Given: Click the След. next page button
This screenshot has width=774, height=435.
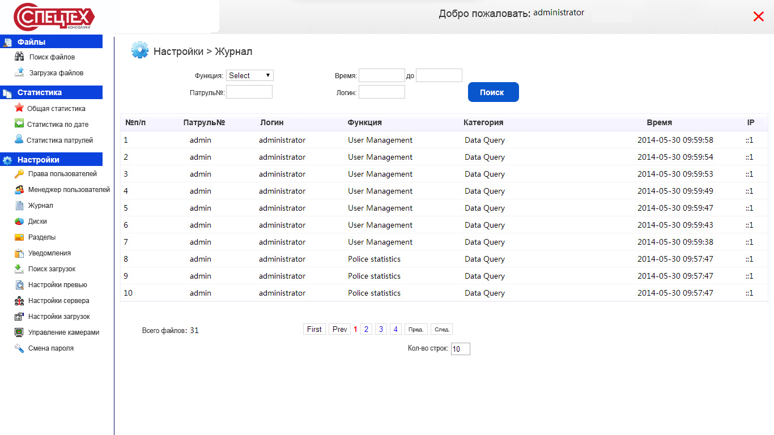Looking at the screenshot, I should 441,329.
